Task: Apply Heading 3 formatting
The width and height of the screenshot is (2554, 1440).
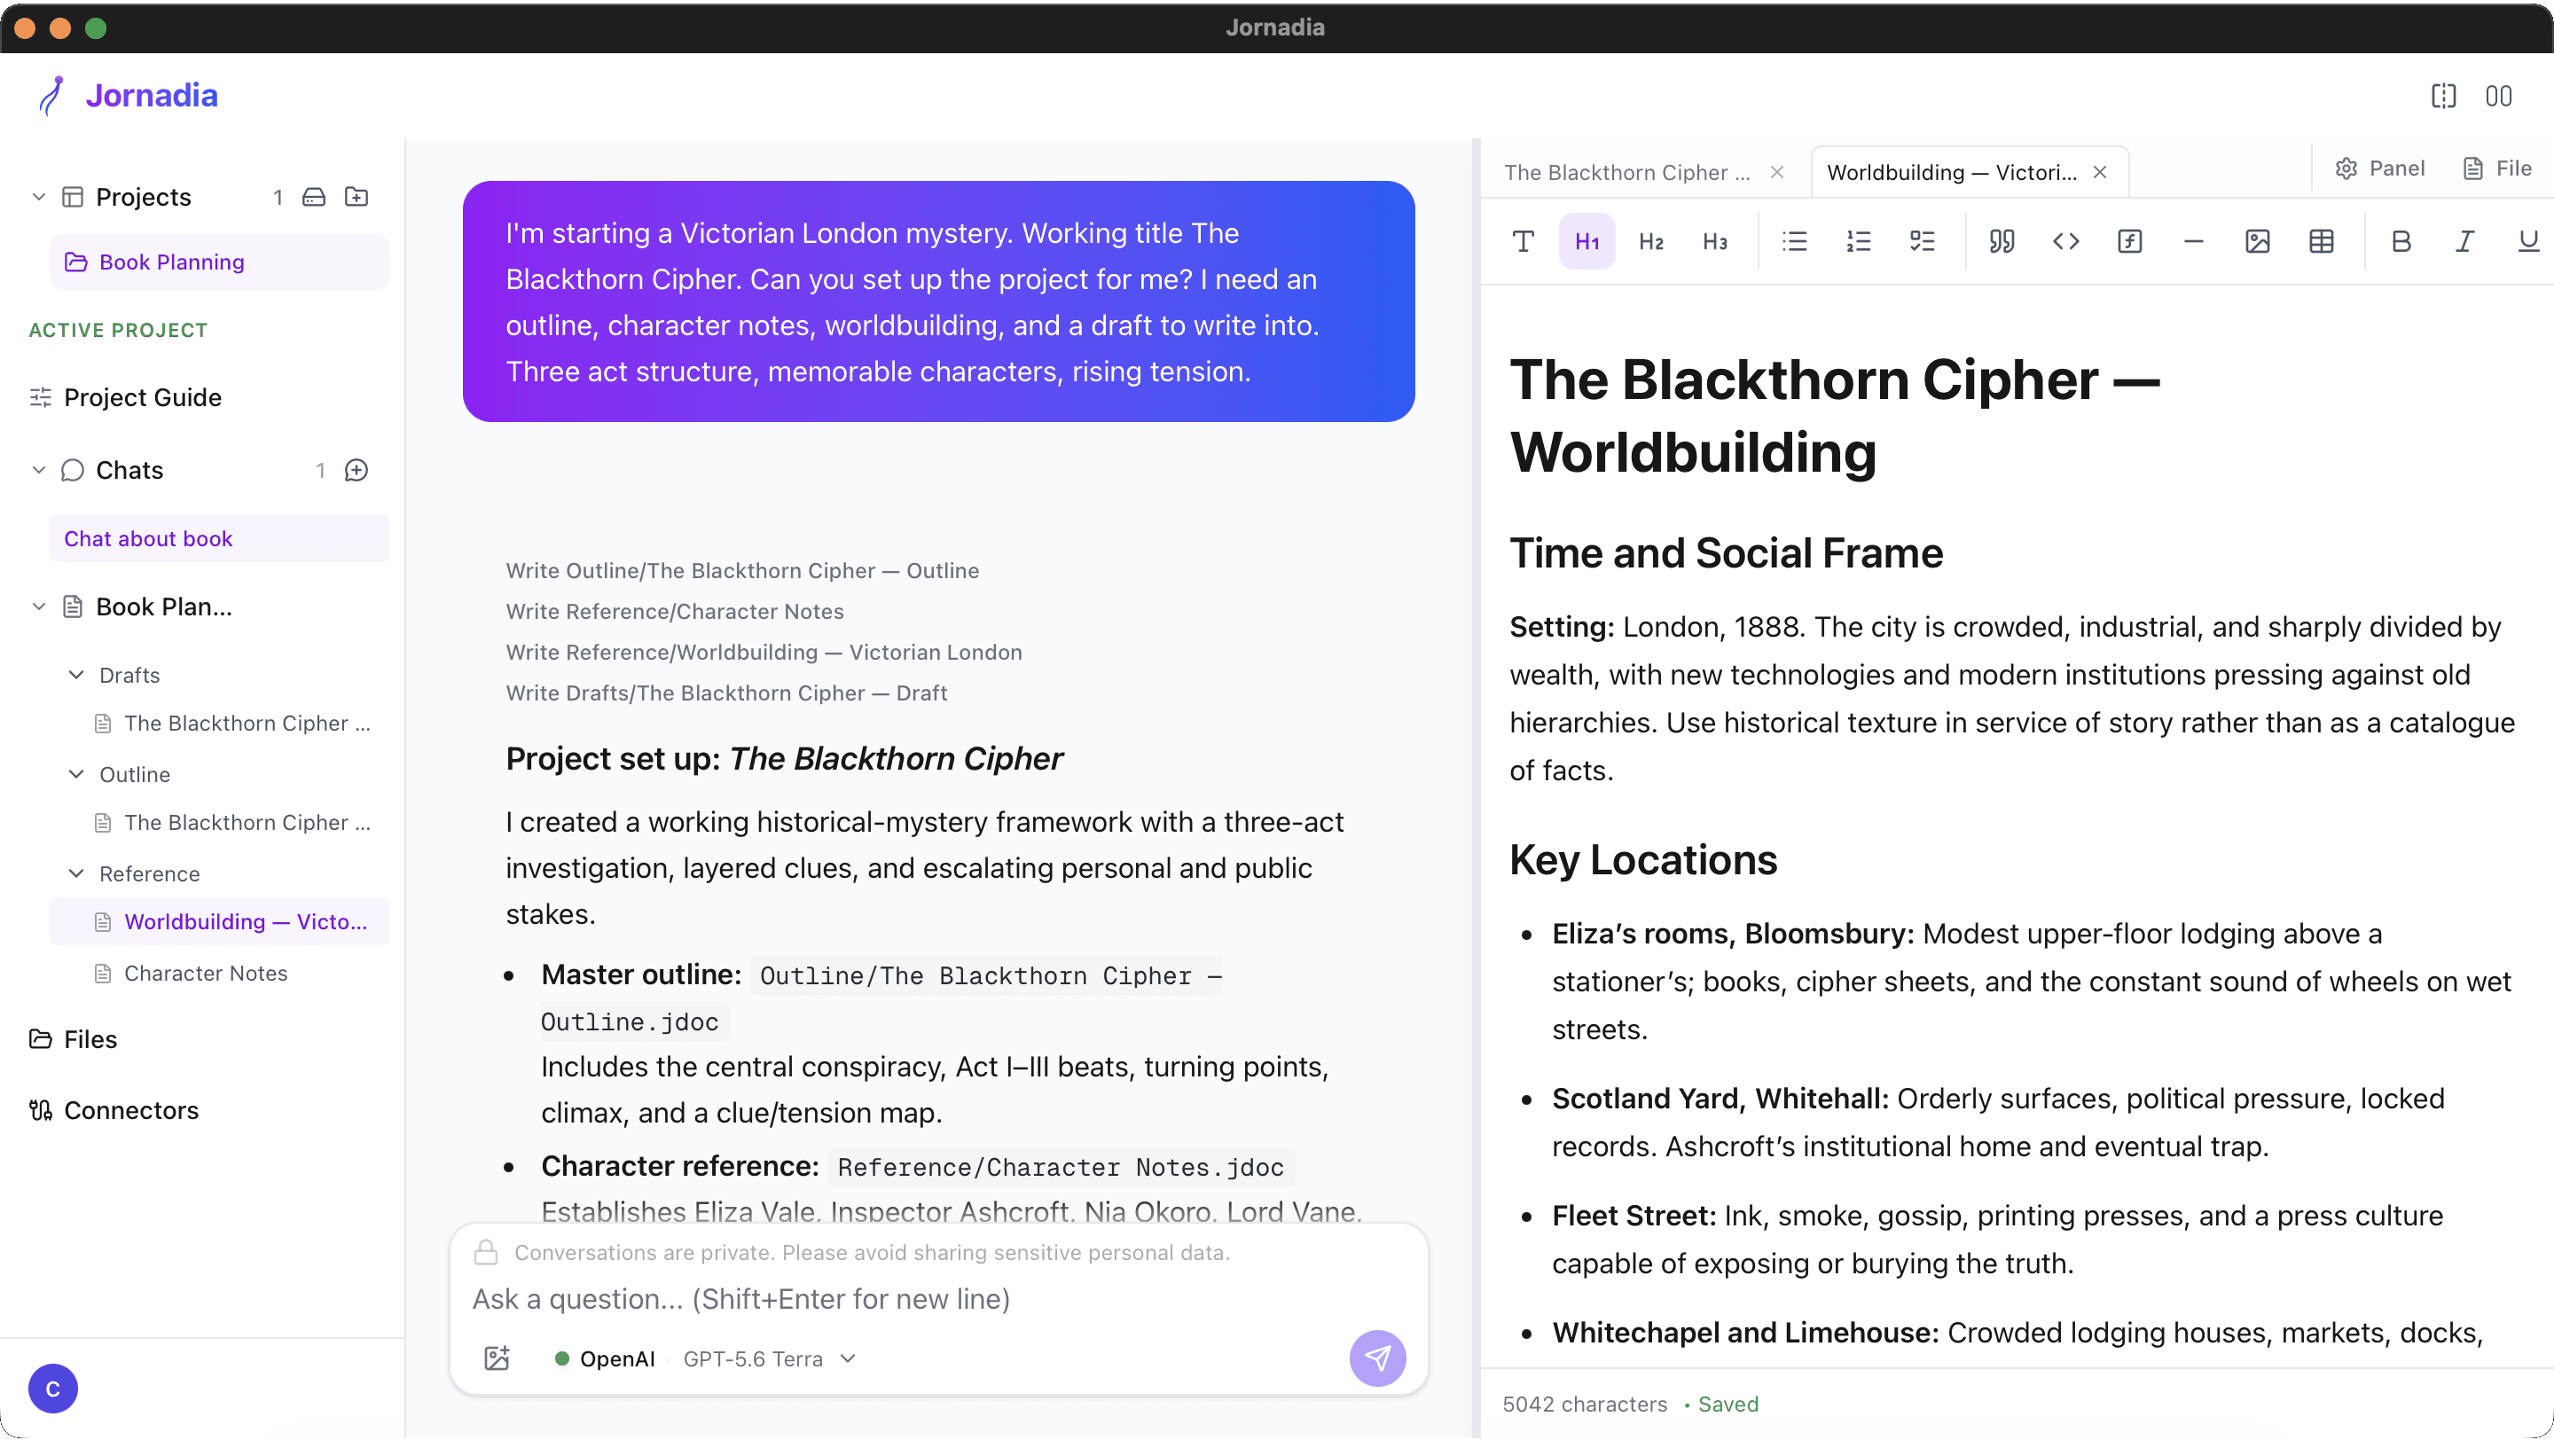Action: pos(1714,241)
